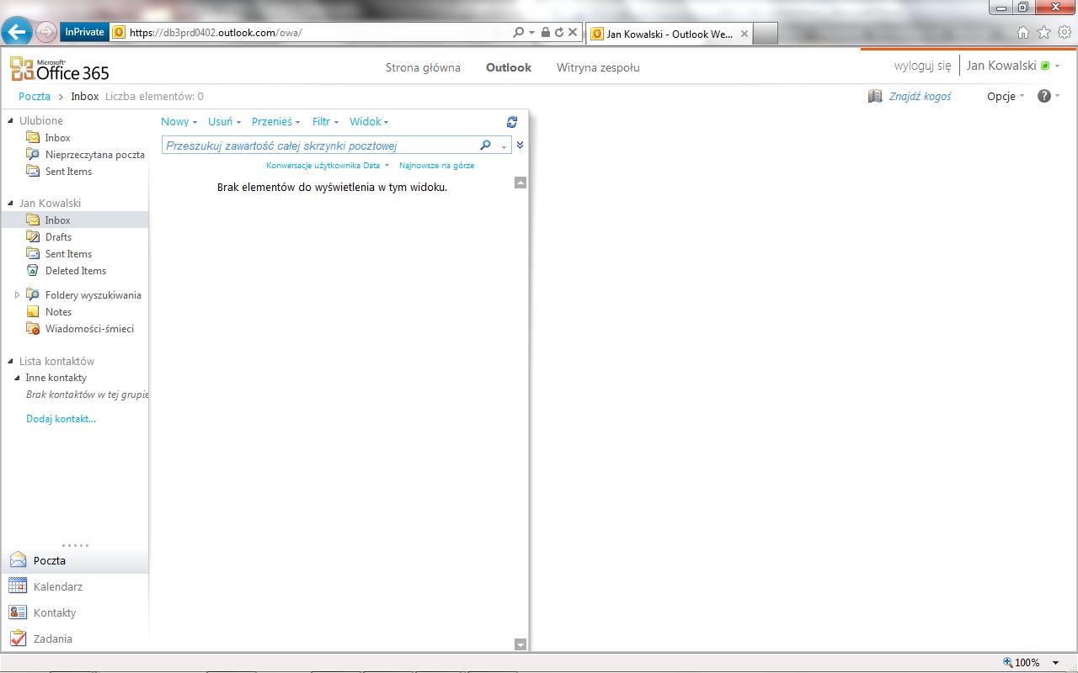This screenshot has height=673, width=1078.
Task: Open the Deleted Items folder
Action: (75, 271)
